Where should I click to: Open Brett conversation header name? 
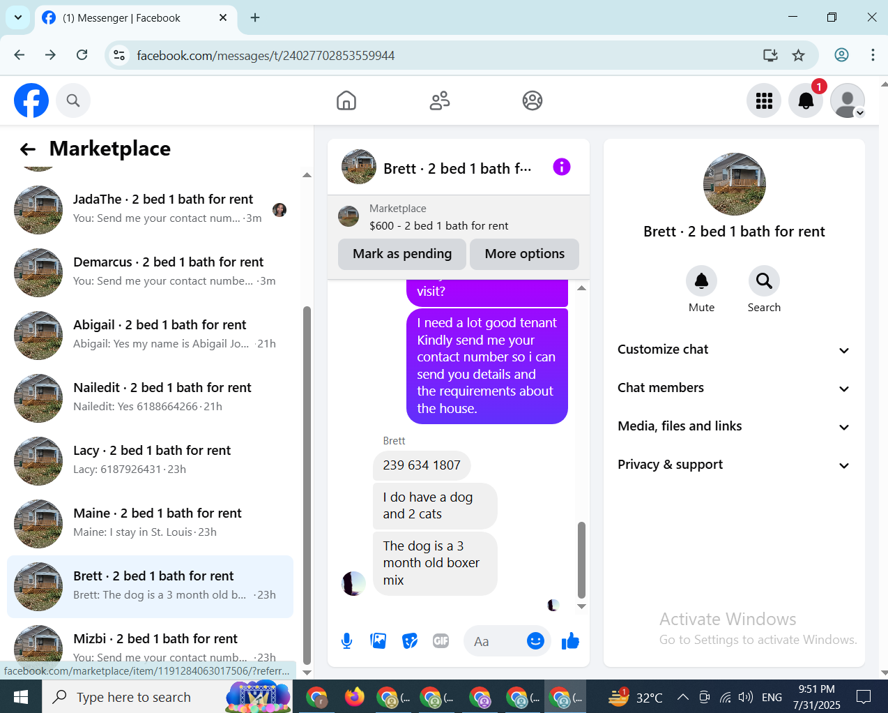pos(457,168)
